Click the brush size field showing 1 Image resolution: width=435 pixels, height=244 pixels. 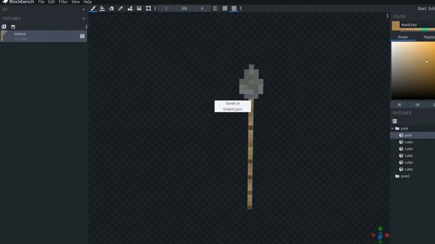[166, 9]
